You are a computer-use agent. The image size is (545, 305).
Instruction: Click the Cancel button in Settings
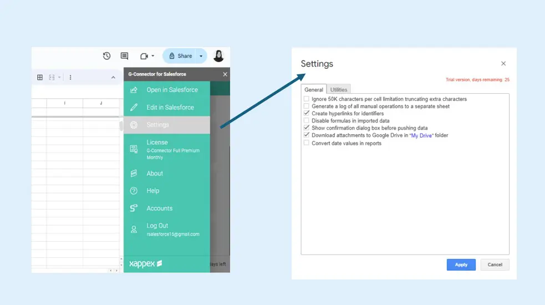pos(495,265)
